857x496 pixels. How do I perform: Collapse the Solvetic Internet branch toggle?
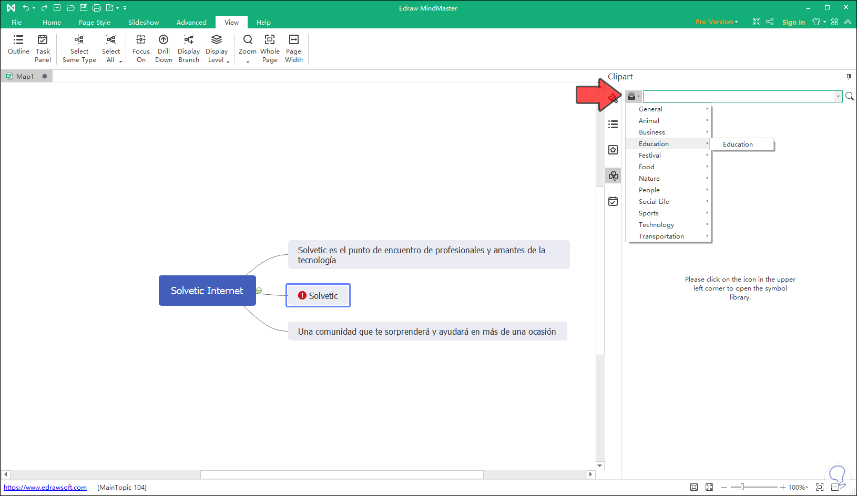(259, 291)
